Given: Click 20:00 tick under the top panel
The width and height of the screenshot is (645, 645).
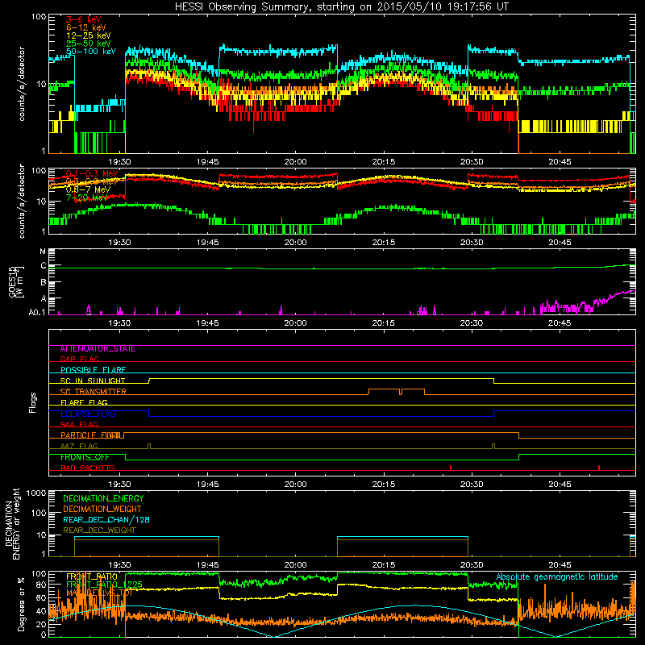Looking at the screenshot, I should coord(295,162).
